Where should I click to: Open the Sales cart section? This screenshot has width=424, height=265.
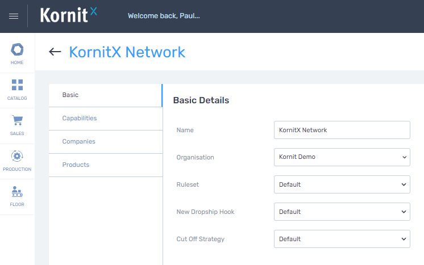(17, 125)
